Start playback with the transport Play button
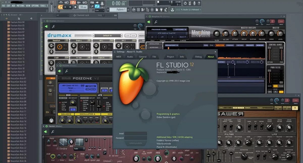This screenshot has height=163, width=303. coord(65,7)
